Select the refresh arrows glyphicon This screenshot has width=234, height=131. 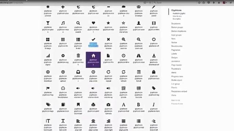pyautogui.click(x=124, y=72)
